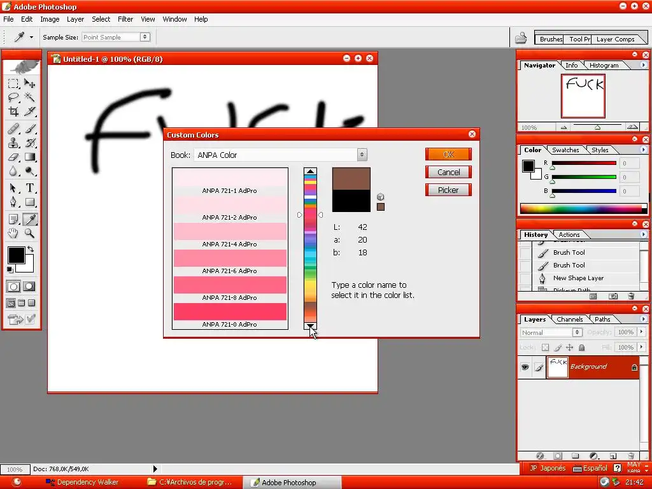Delete layer trash icon in Layers panel

coord(631,456)
